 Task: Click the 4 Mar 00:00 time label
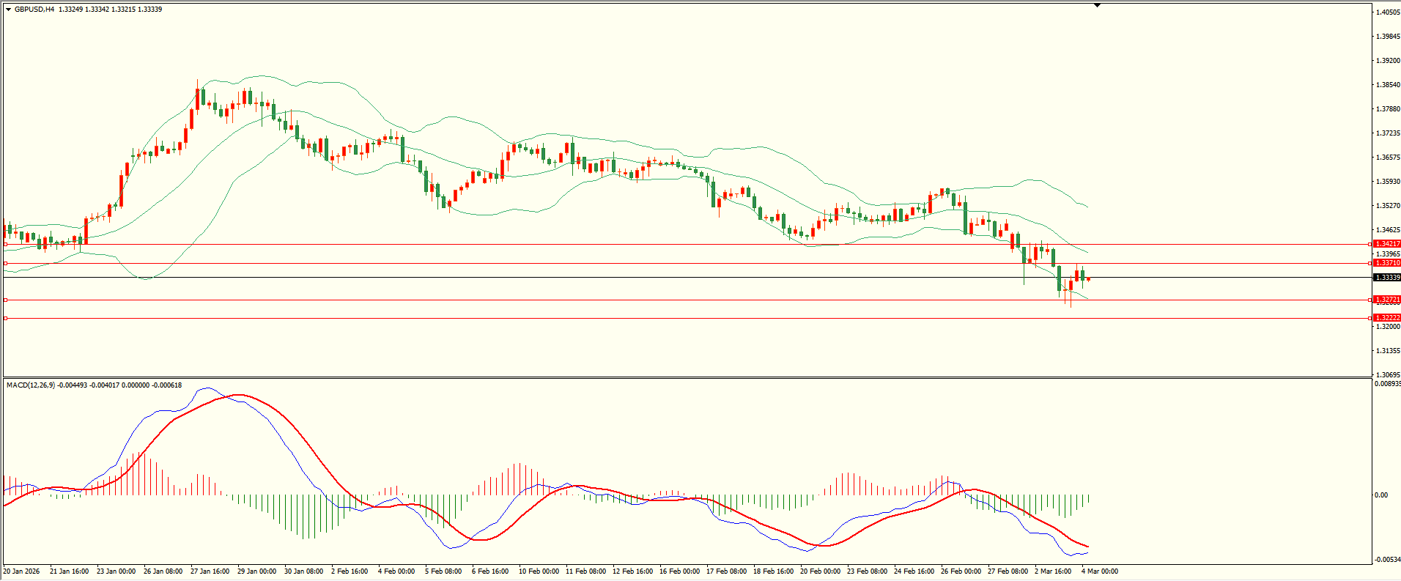pos(1100,571)
